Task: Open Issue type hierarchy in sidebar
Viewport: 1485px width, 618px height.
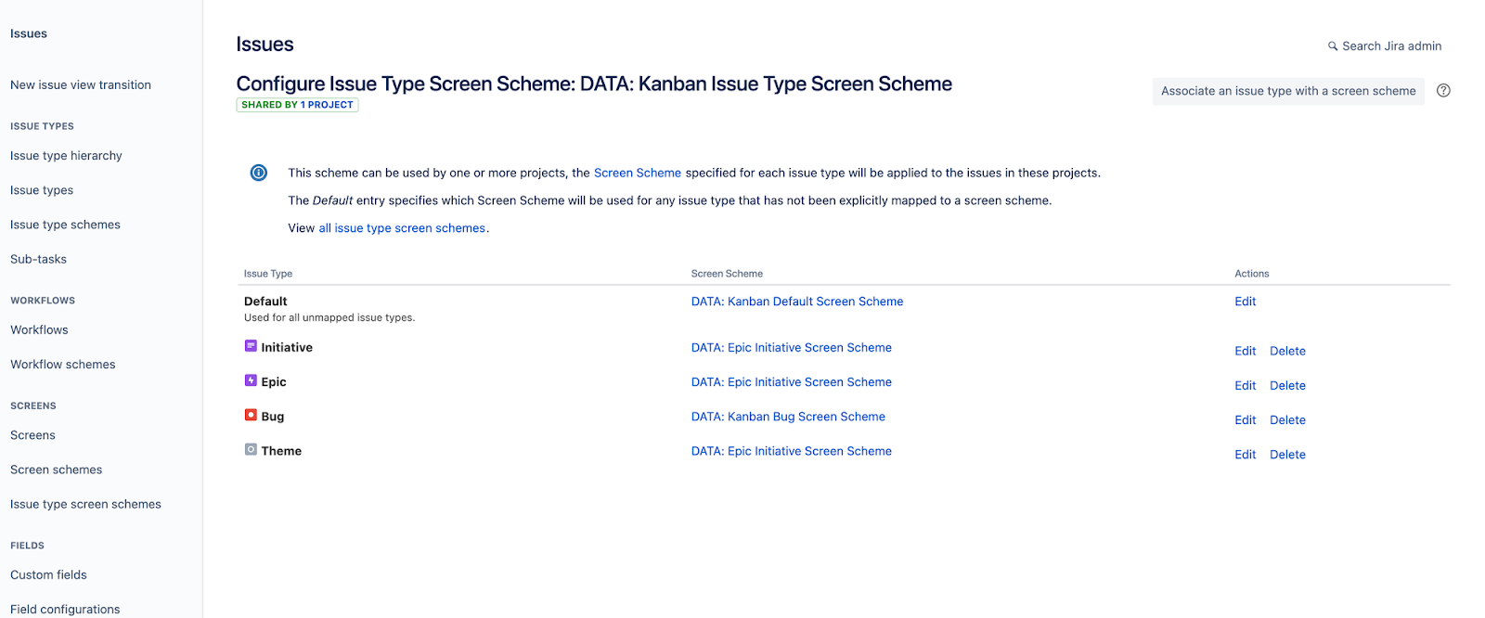Action: 66,155
